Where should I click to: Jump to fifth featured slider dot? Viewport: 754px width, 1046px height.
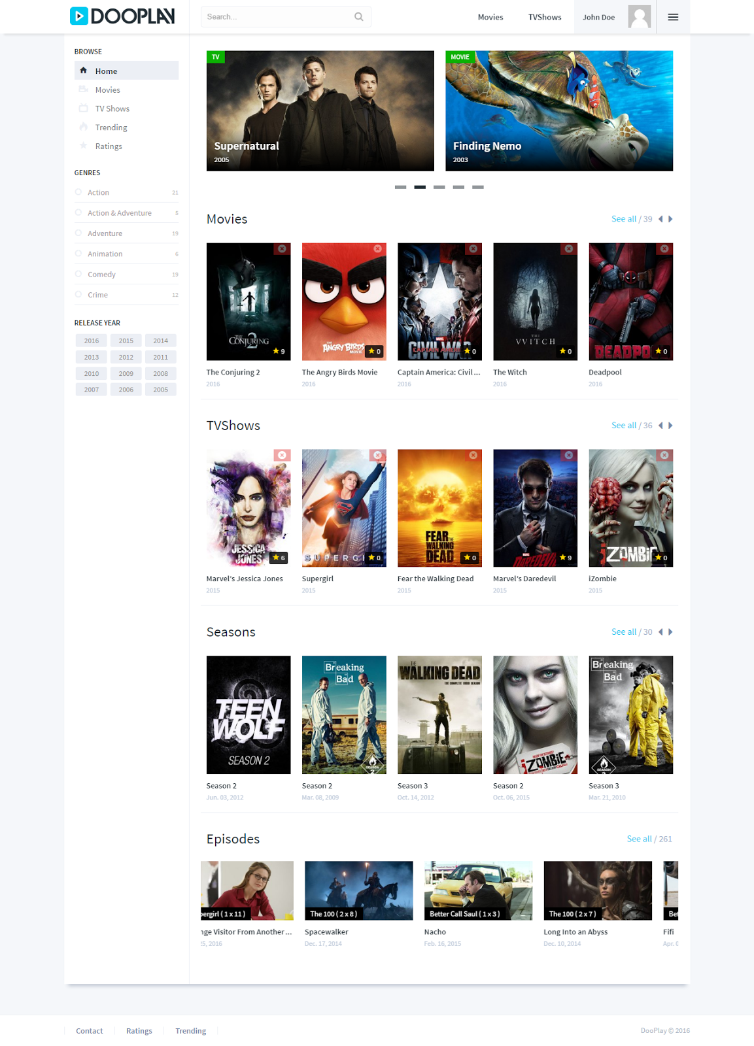tap(478, 187)
